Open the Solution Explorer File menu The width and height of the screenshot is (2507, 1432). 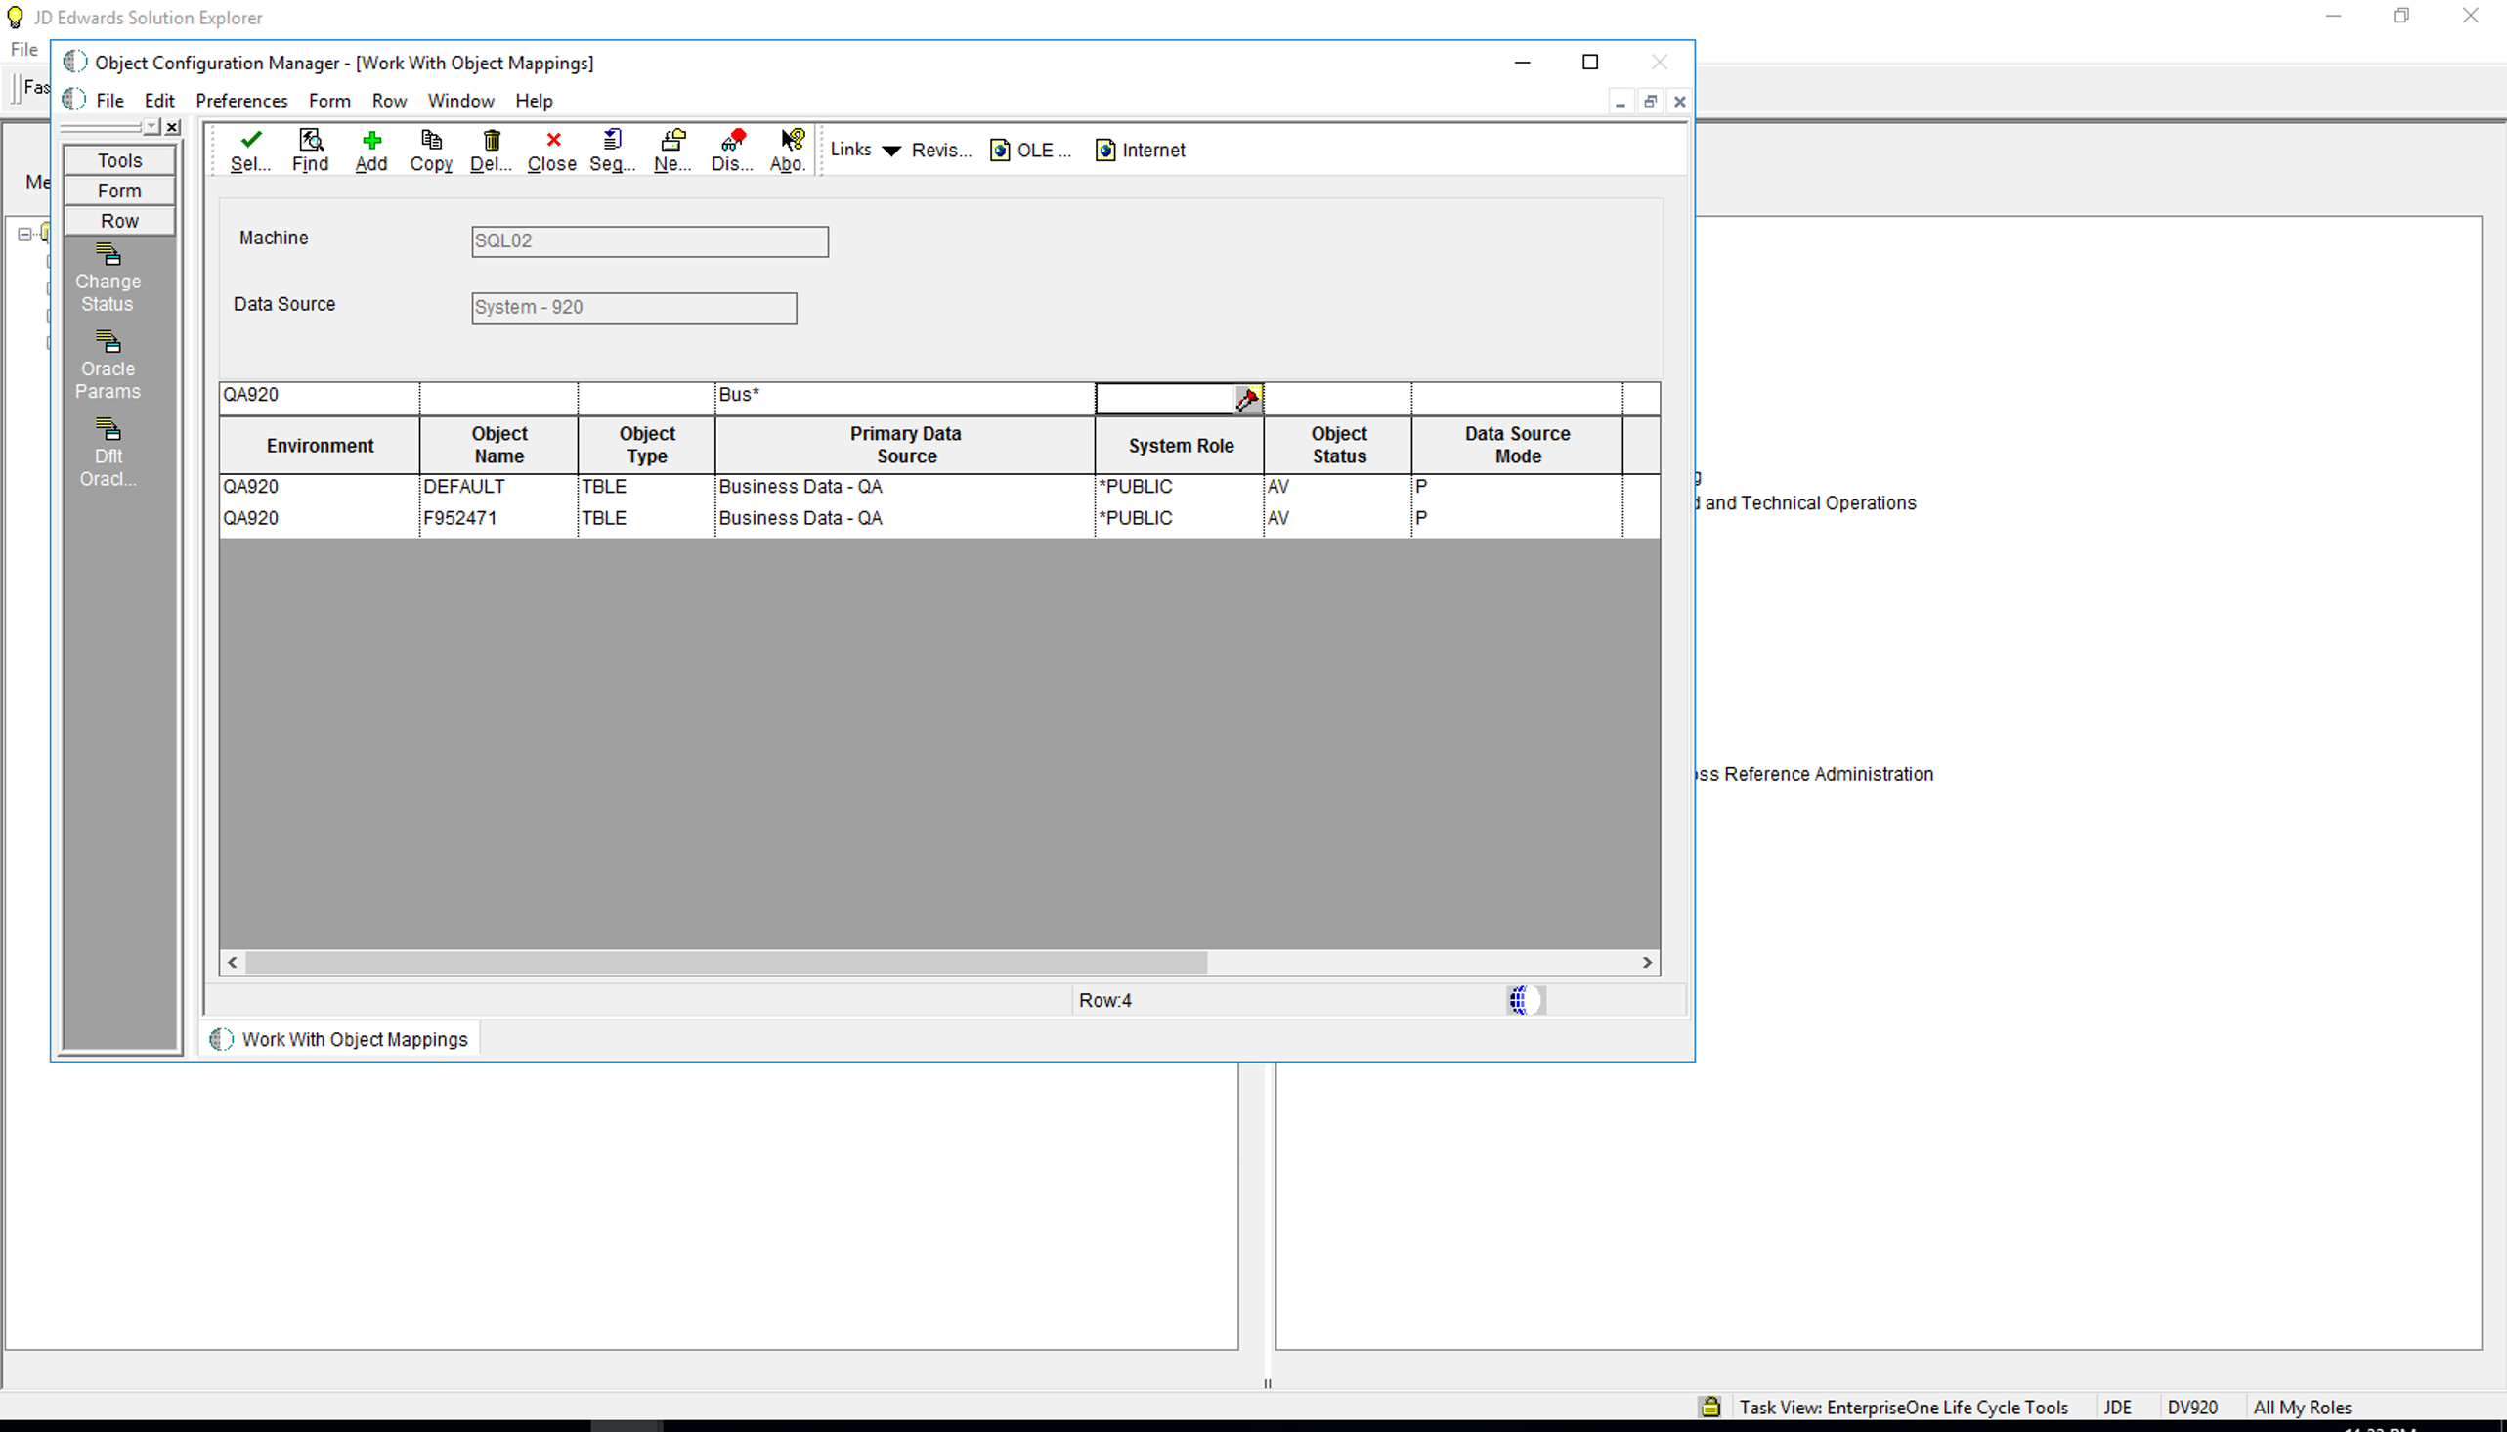(x=23, y=49)
